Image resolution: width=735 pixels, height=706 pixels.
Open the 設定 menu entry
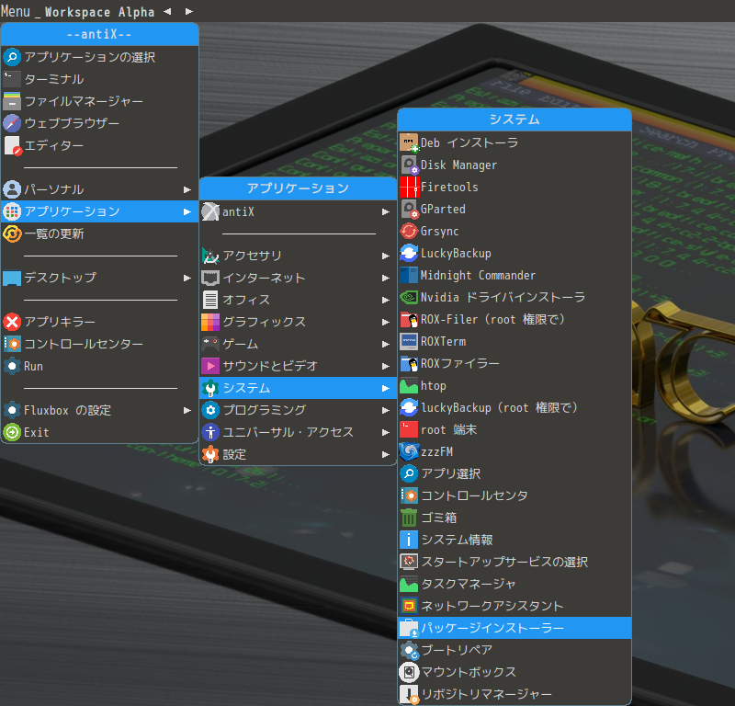(298, 454)
